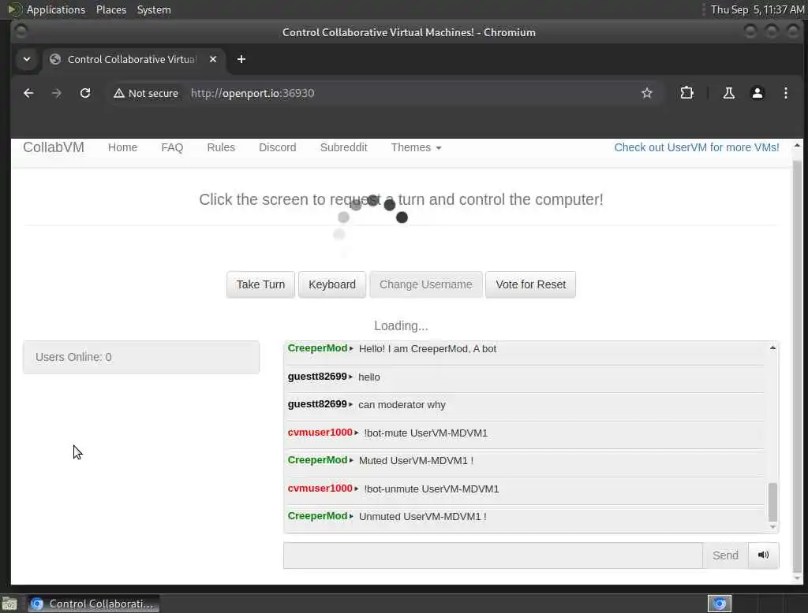The image size is (808, 613).
Task: Click Vote for Reset button
Action: pyautogui.click(x=531, y=284)
